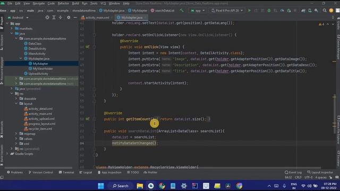Open the app run configuration dropdown
Screen dimensions: 340x191
(x=198, y=11)
